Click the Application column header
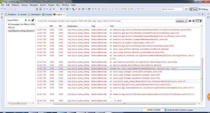Screen dimensions: 210x113 (73, 26)
